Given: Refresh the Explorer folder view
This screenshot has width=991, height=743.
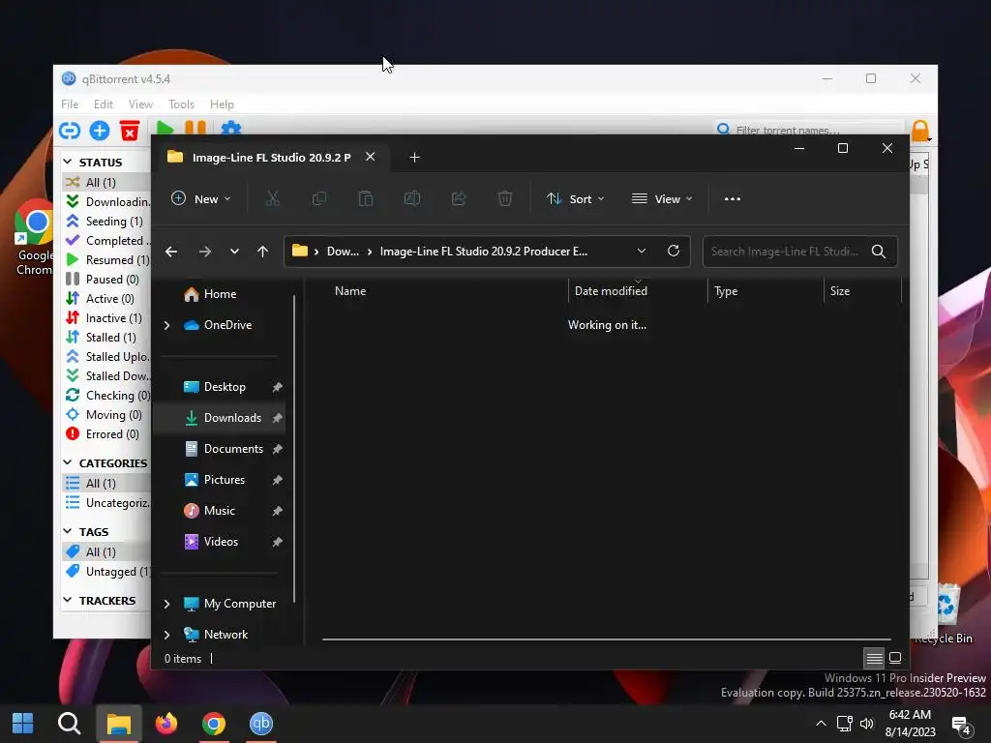Looking at the screenshot, I should pyautogui.click(x=674, y=251).
